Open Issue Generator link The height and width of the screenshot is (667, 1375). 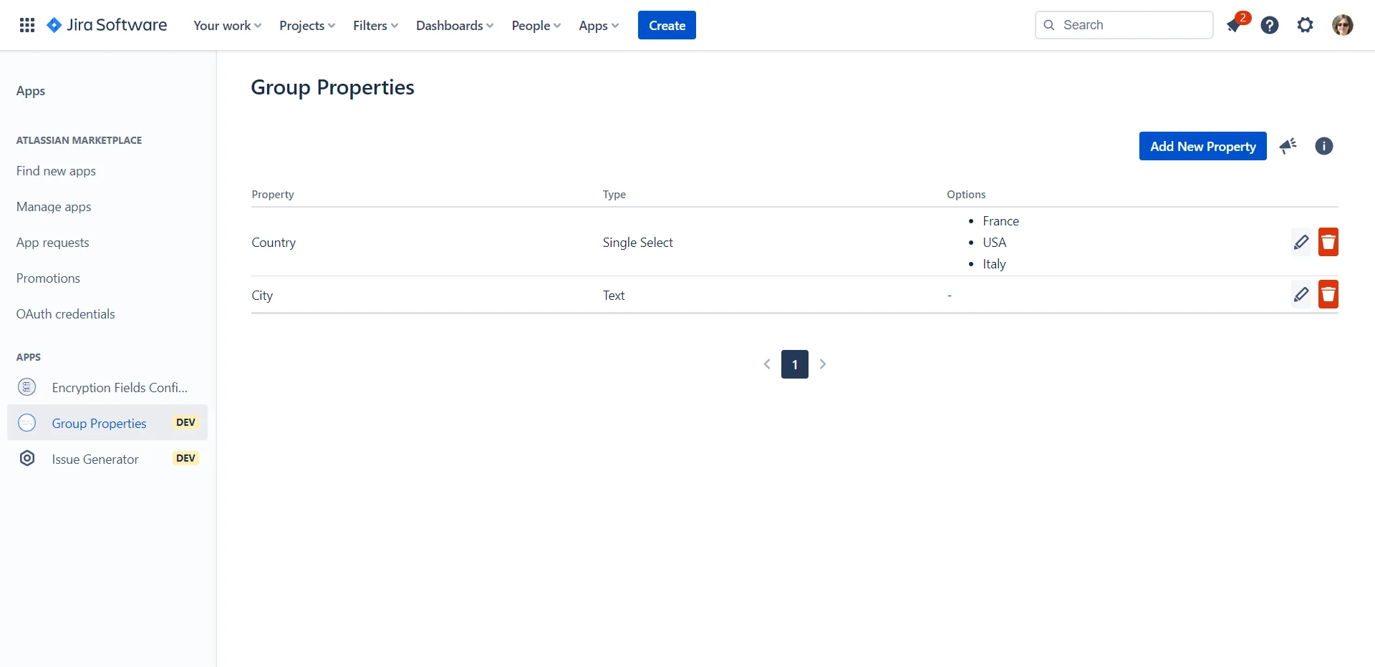click(x=95, y=459)
